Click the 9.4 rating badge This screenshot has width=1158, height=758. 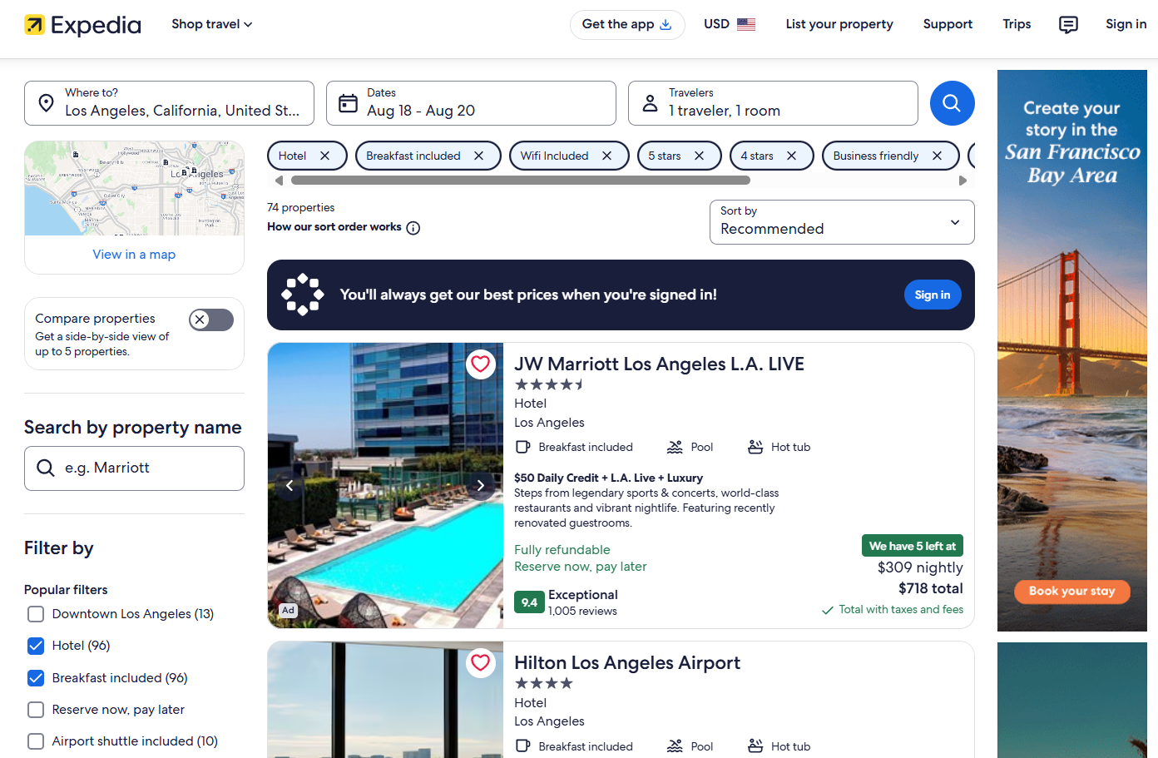pos(529,602)
